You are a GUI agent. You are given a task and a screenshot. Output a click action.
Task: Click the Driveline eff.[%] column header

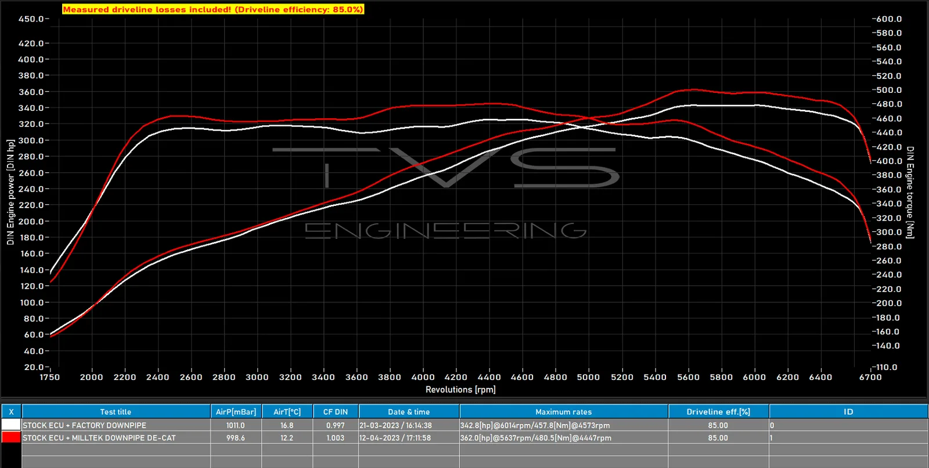(718, 412)
